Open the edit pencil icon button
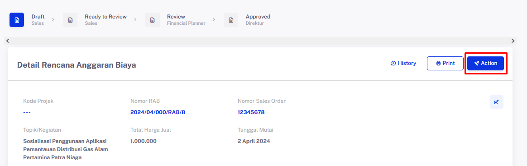This screenshot has width=527, height=166. tap(496, 102)
